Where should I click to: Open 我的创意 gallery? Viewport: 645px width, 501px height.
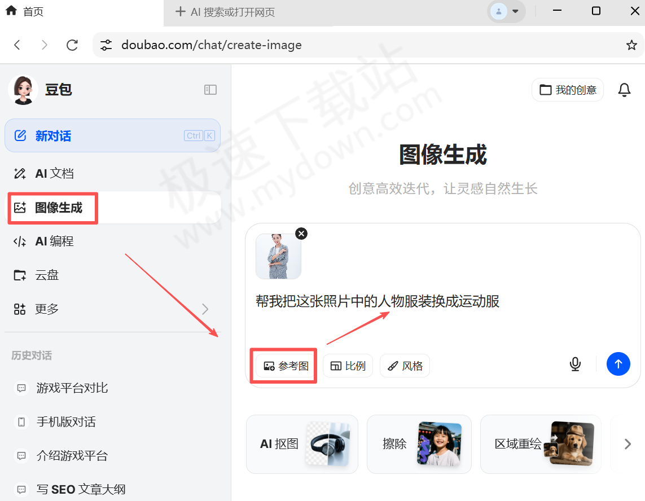pos(568,89)
